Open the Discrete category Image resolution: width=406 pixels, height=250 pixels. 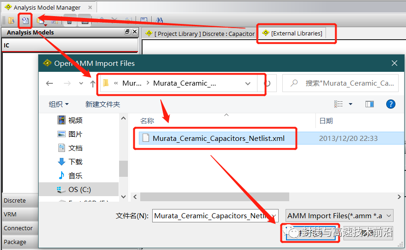(20, 200)
